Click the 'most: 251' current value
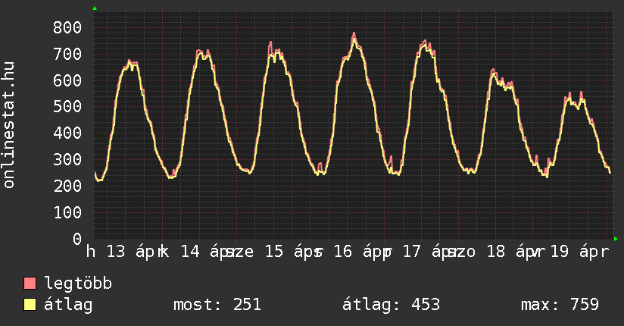This screenshot has width=624, height=326. tap(217, 305)
